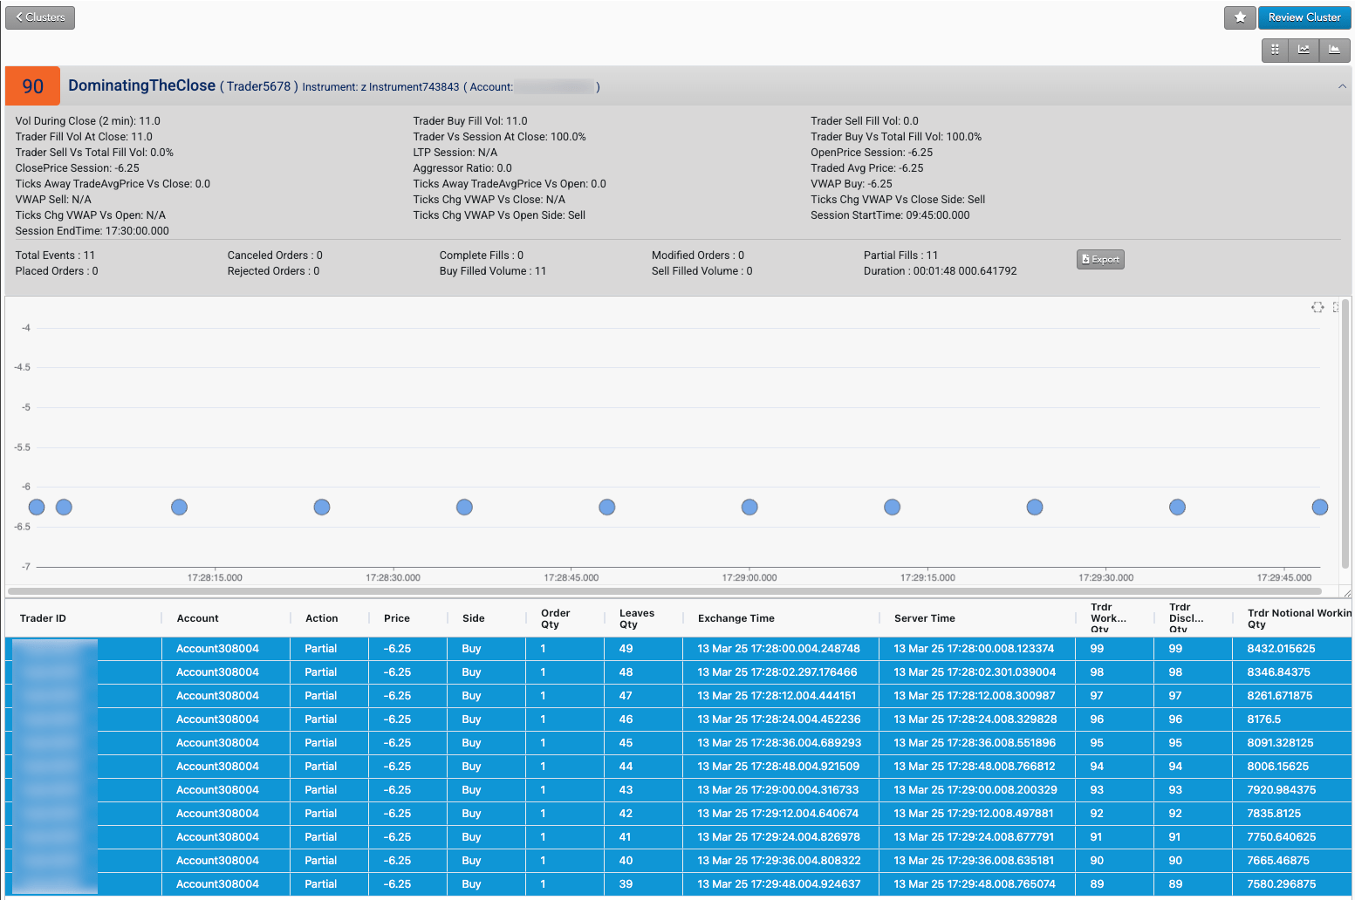The width and height of the screenshot is (1355, 900).
Task: Click the Review Cluster button
Action: (1304, 17)
